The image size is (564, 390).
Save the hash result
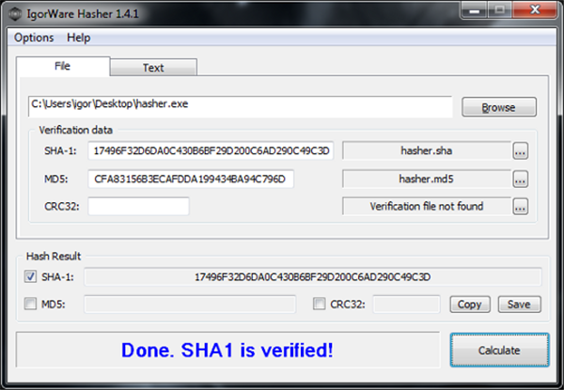519,304
